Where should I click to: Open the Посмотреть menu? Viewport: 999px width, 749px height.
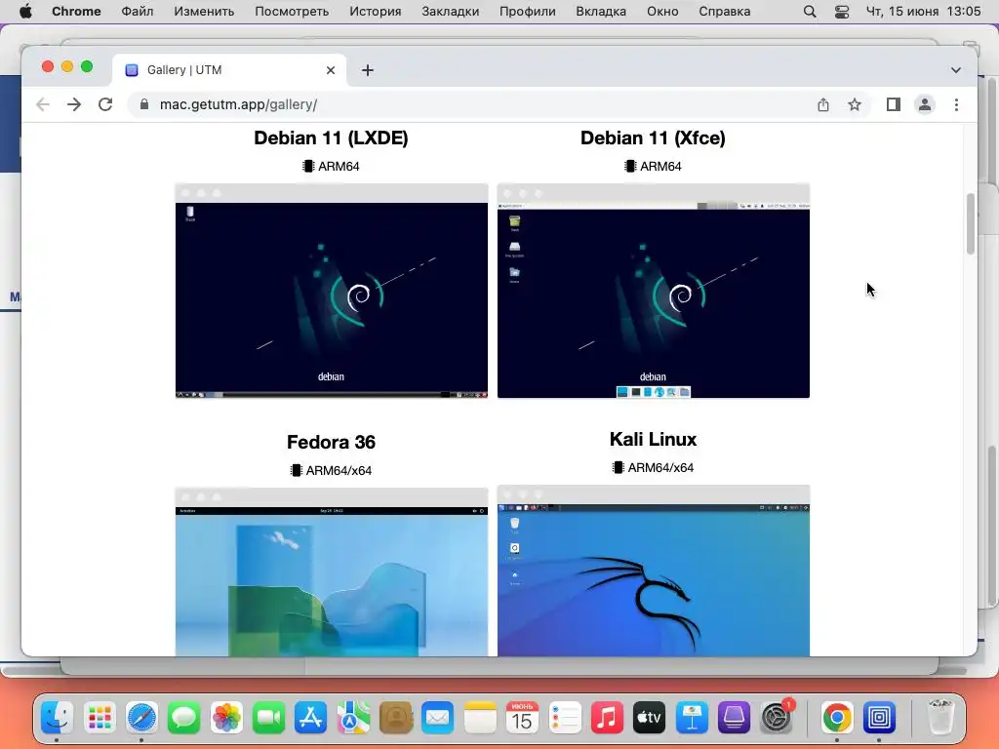point(292,12)
